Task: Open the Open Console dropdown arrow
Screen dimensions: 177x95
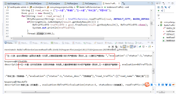Action: click(x=153, y=47)
